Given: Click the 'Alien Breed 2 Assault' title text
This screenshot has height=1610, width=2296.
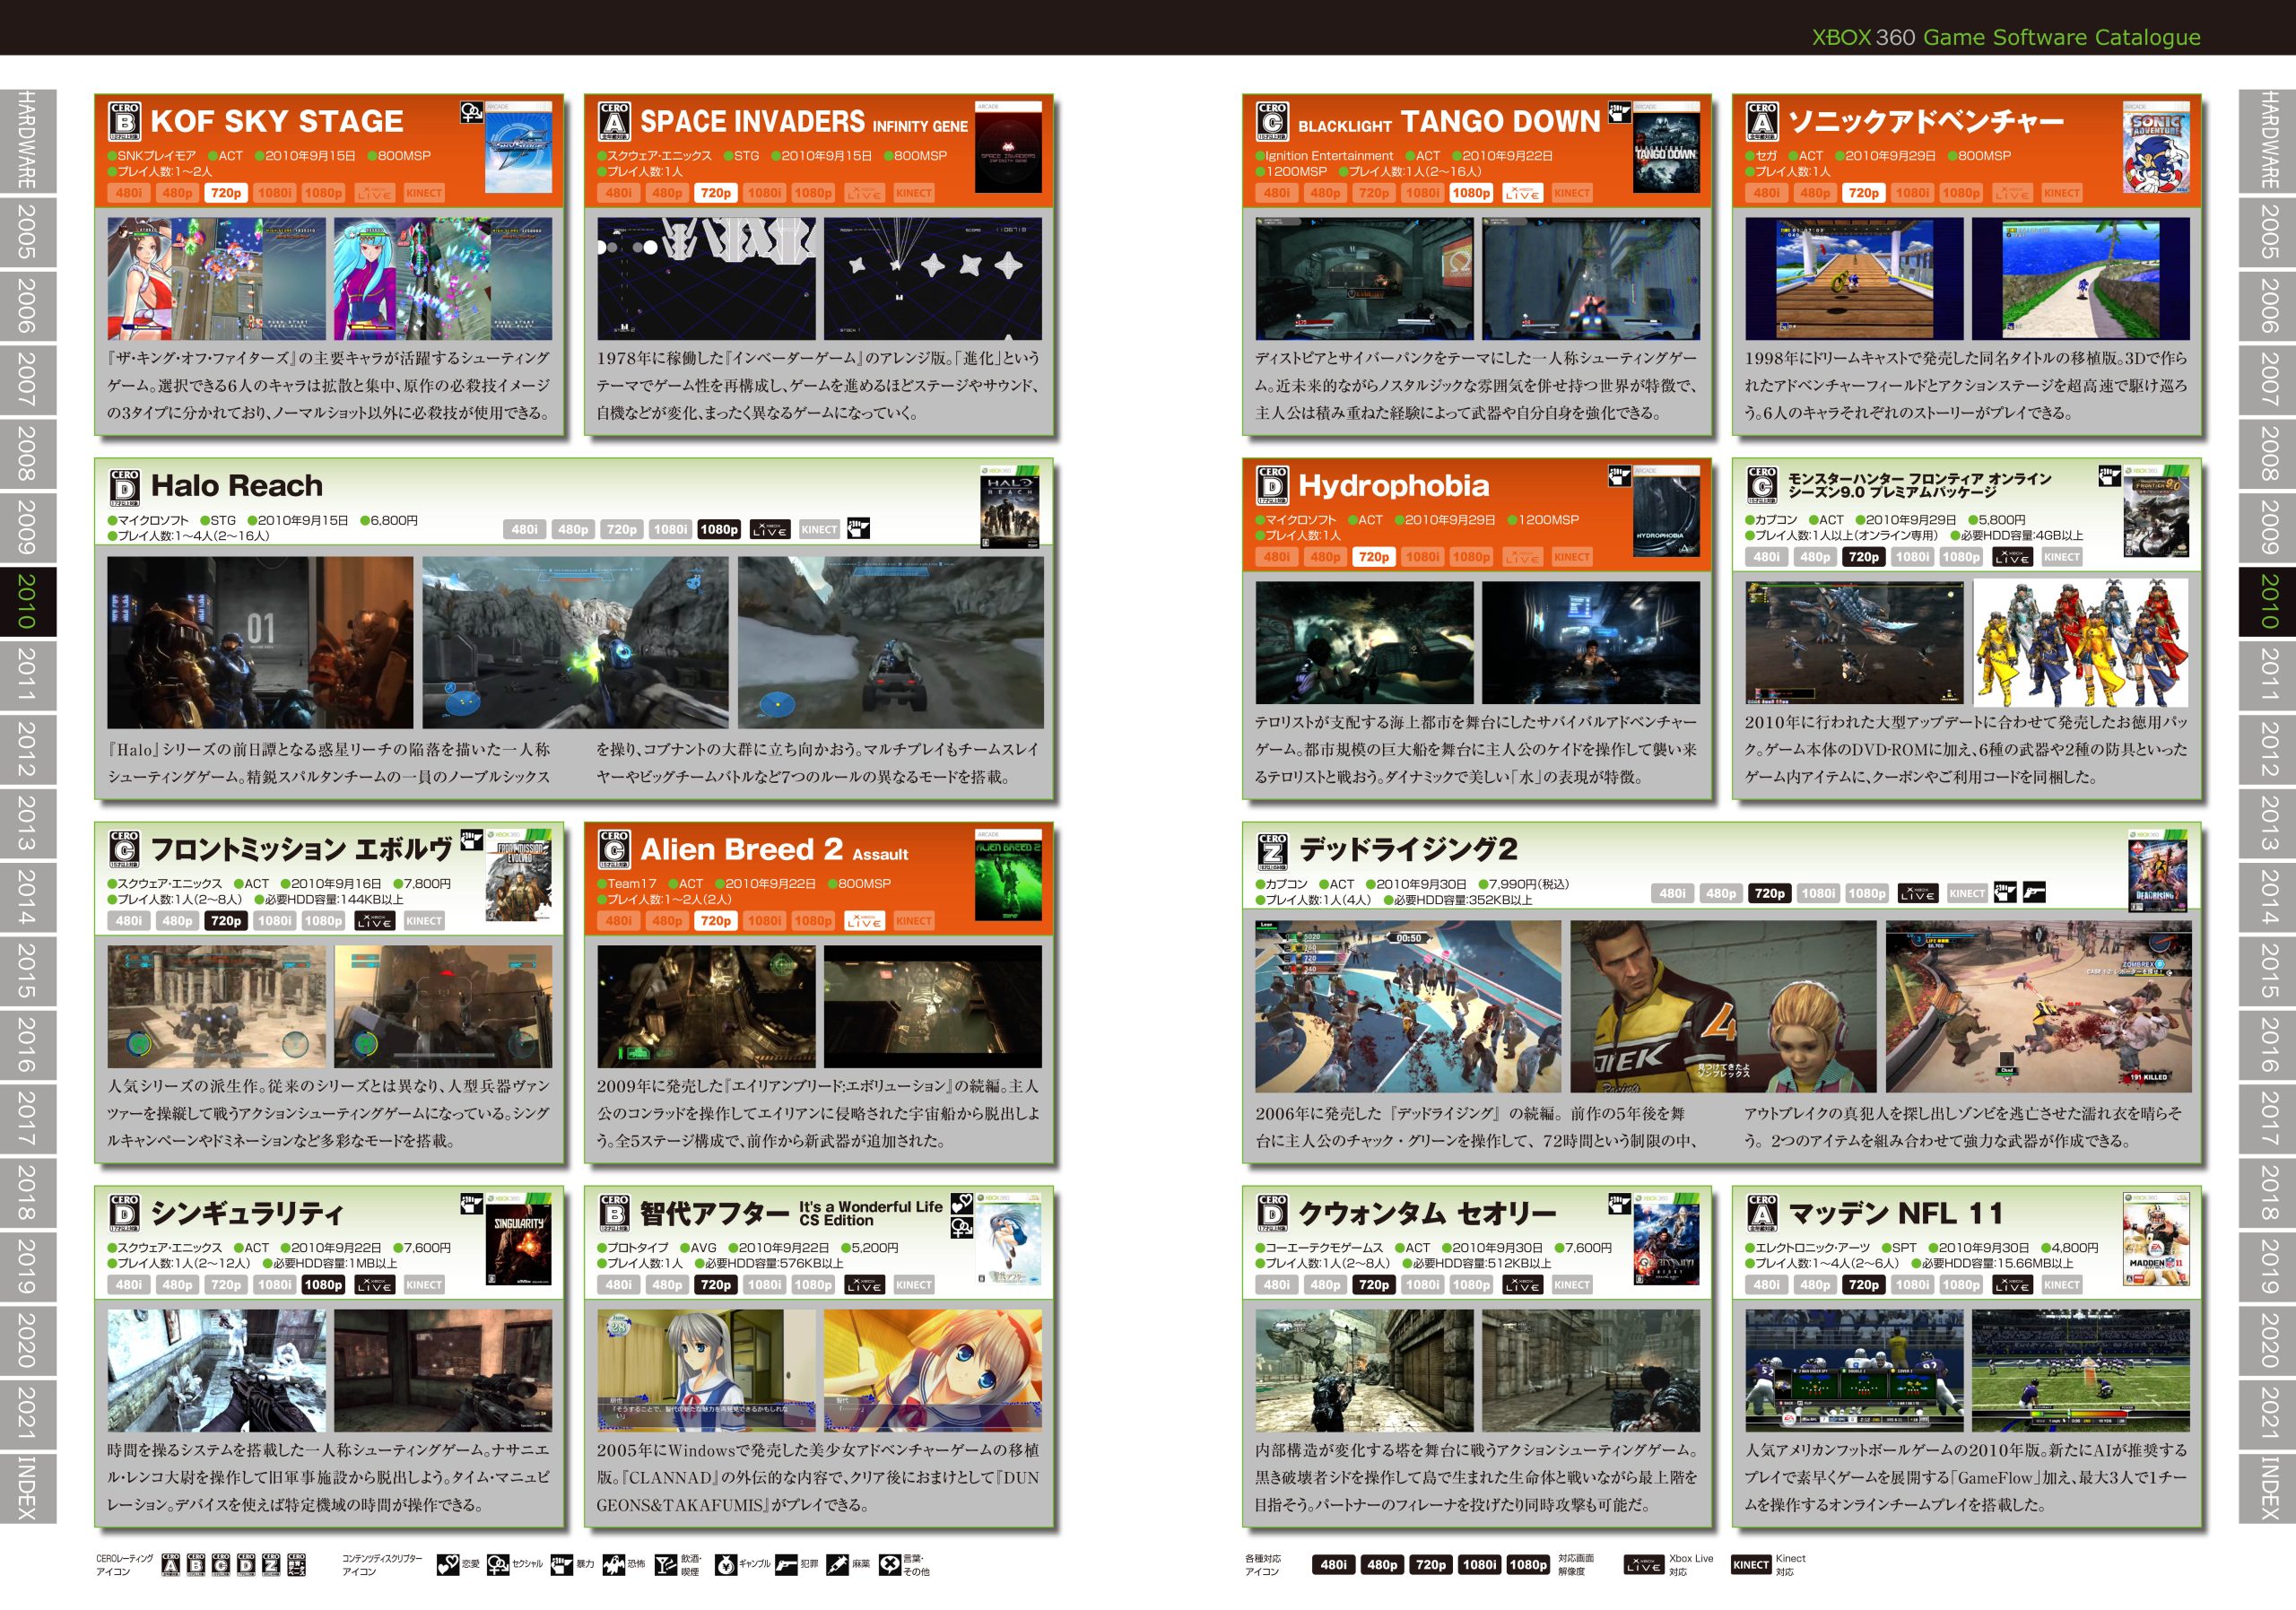Looking at the screenshot, I should [x=774, y=850].
